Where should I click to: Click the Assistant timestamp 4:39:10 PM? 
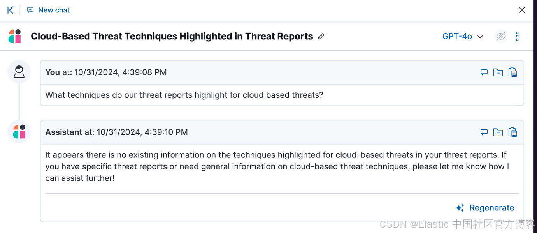point(142,132)
